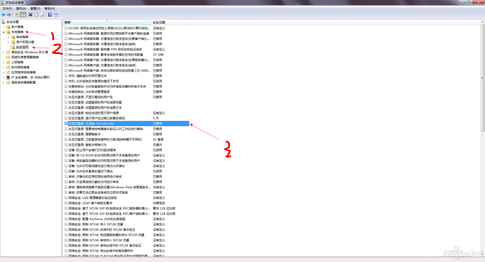Image resolution: width=485 pixels, height=262 pixels.
Task: Select 审核: 对全局系统对象的访问进行审核 policy
Action: coord(94,182)
